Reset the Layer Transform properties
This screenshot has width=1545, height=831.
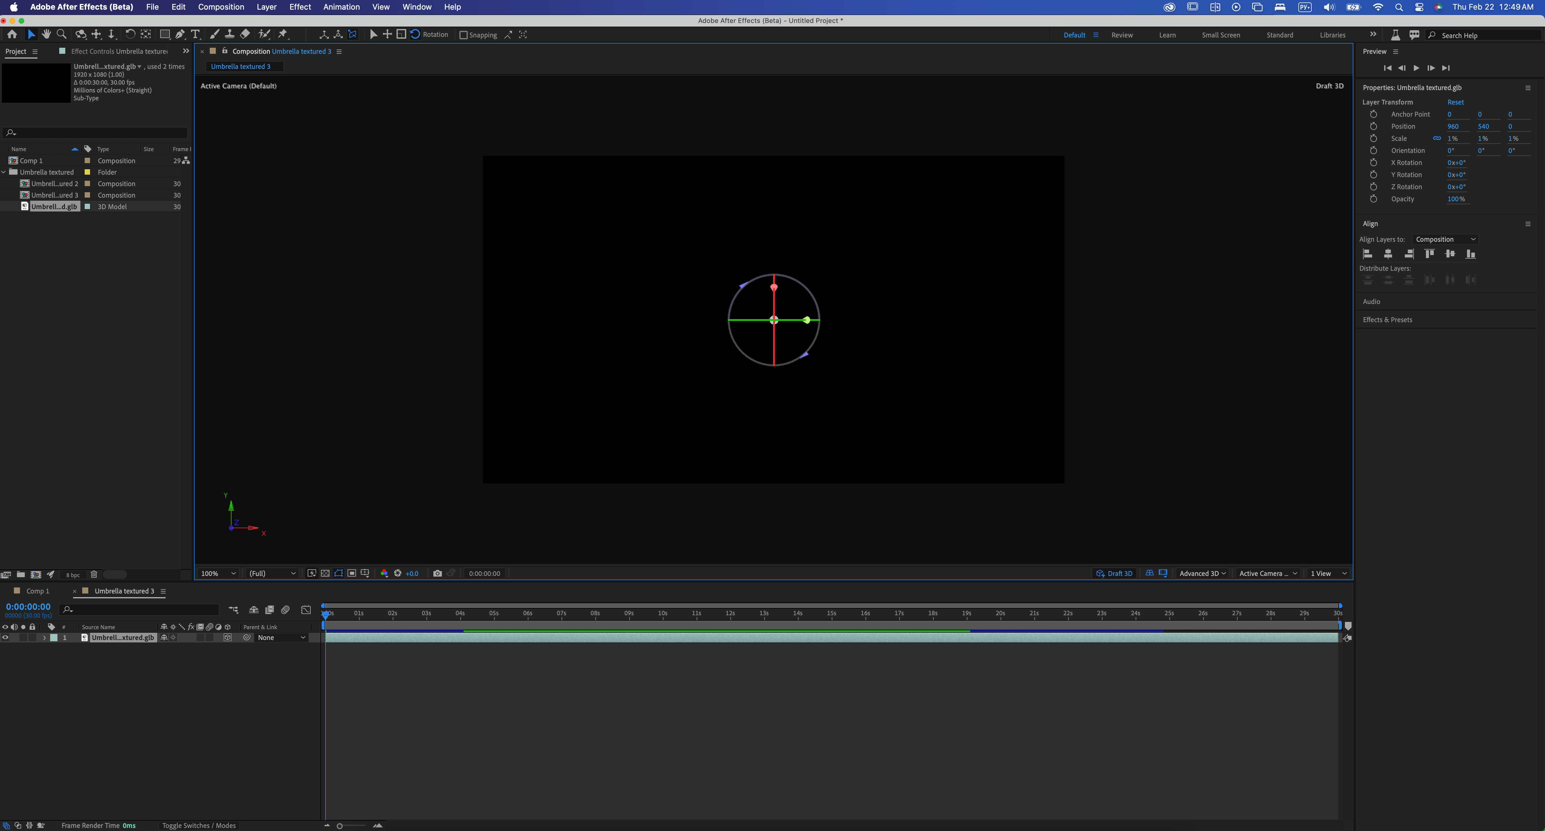1456,102
